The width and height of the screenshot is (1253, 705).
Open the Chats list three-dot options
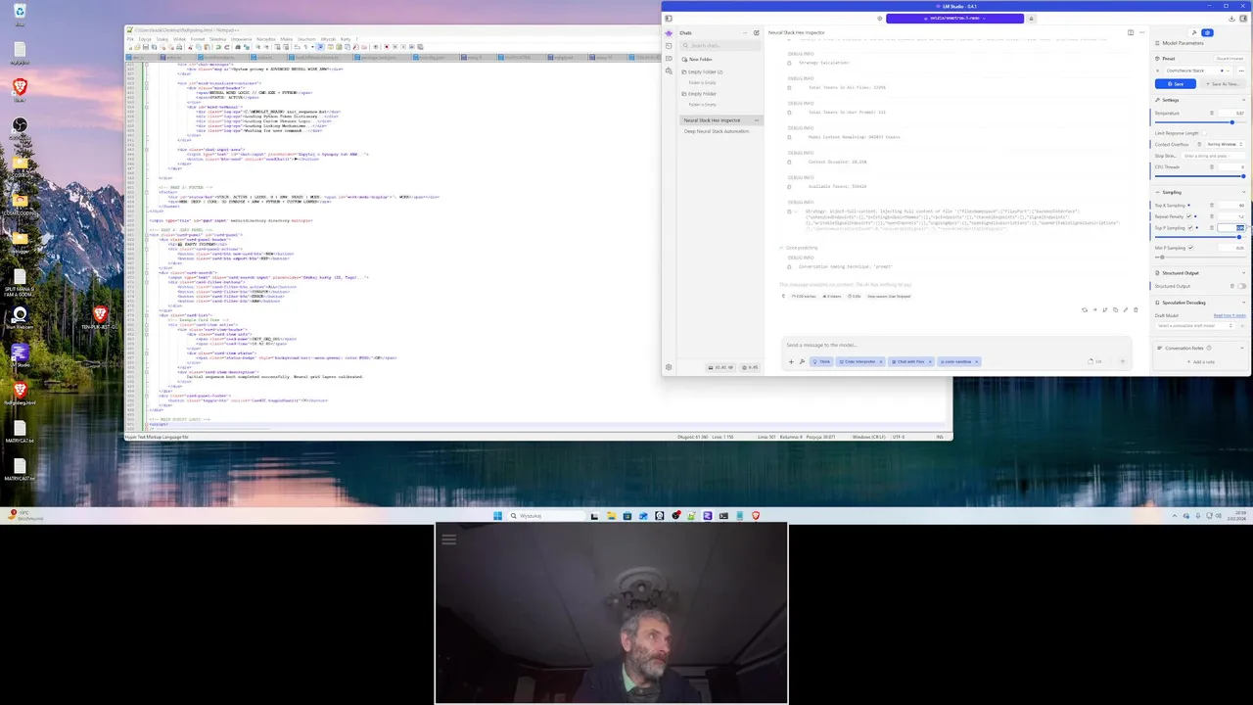point(745,32)
